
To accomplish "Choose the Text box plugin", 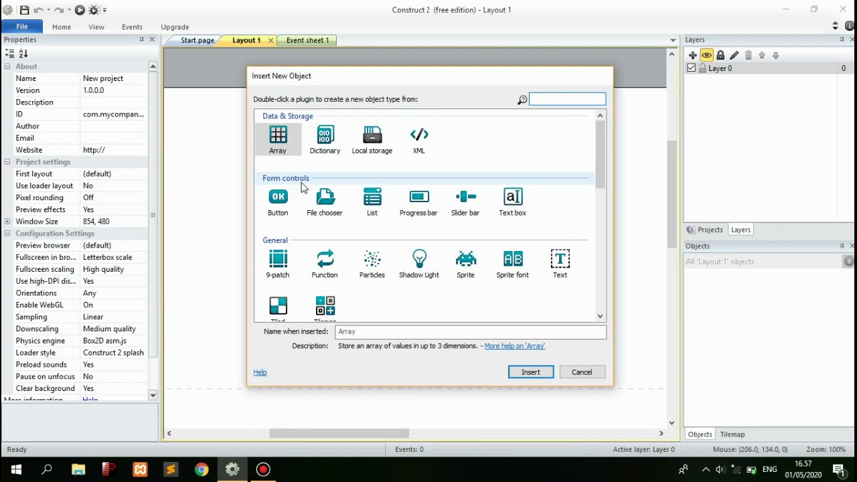I will coord(513,202).
